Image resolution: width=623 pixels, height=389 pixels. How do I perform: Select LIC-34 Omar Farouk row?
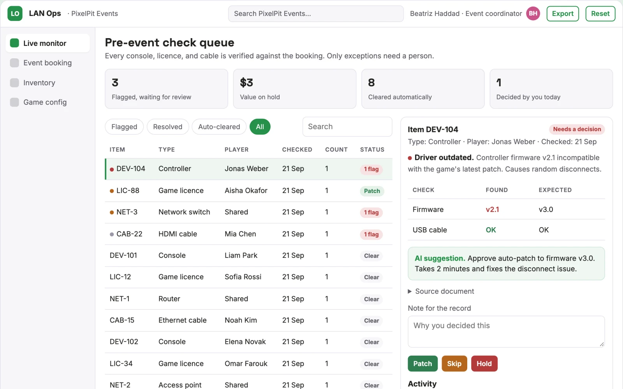tap(248, 364)
